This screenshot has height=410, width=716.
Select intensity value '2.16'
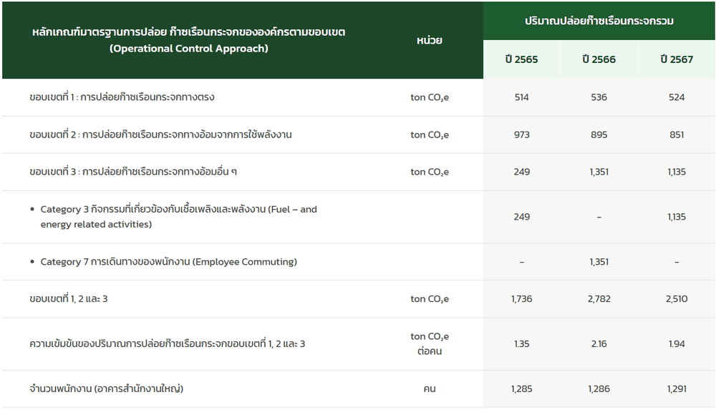599,343
